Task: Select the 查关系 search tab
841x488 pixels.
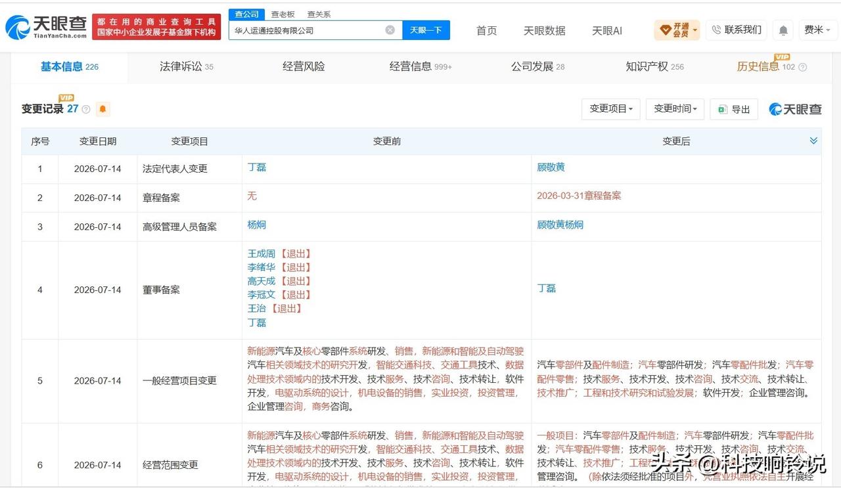Action: (319, 14)
